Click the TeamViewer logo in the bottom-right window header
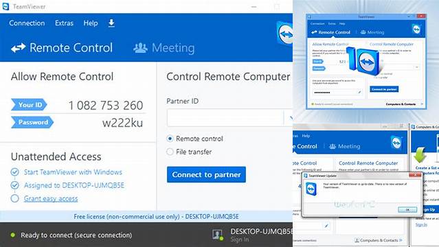The image size is (439, 247). click(396, 143)
